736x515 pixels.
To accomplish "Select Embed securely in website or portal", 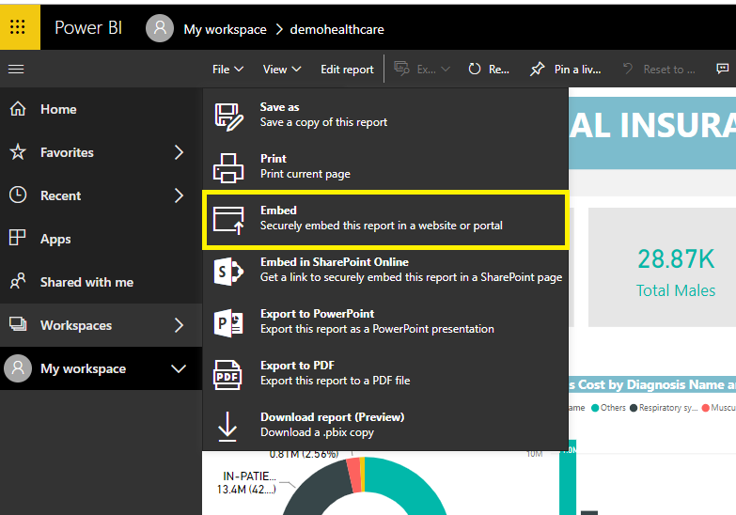I will coord(385,219).
